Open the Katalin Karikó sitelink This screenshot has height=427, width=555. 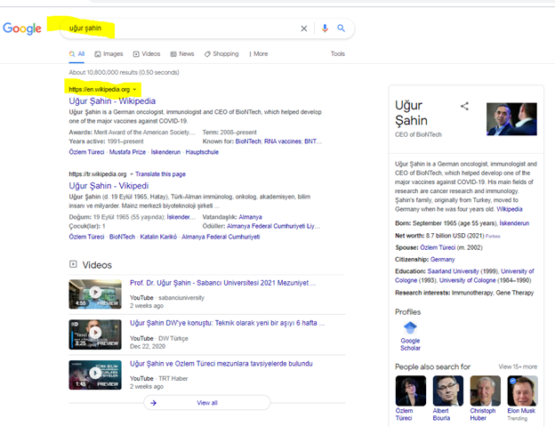[x=158, y=237]
